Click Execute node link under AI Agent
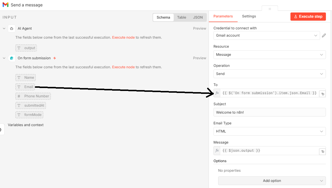This screenshot has width=332, height=188. pyautogui.click(x=123, y=37)
